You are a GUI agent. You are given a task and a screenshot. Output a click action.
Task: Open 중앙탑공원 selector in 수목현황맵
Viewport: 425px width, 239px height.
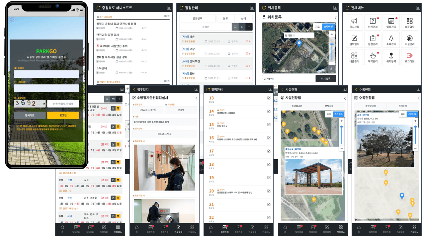click(371, 106)
